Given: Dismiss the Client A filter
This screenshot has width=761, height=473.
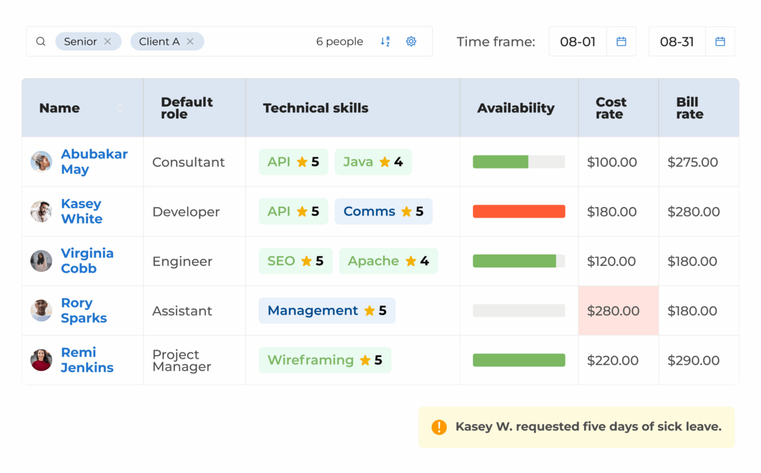Looking at the screenshot, I should click(x=190, y=42).
